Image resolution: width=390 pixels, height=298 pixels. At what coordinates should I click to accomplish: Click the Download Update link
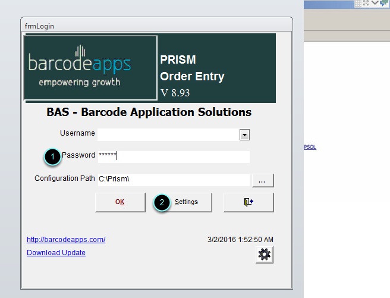[56, 253]
